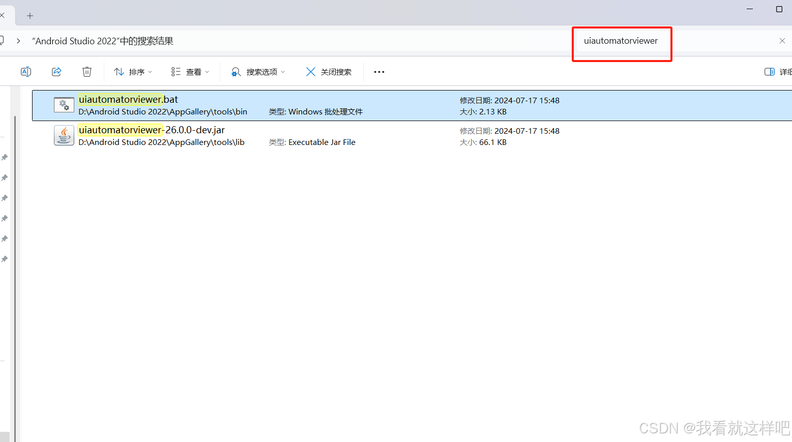792x442 pixels.
Task: Open the see-more (...) toolbar menu
Action: pos(378,72)
